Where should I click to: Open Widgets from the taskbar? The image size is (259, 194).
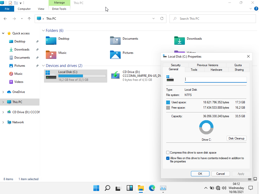130,188
